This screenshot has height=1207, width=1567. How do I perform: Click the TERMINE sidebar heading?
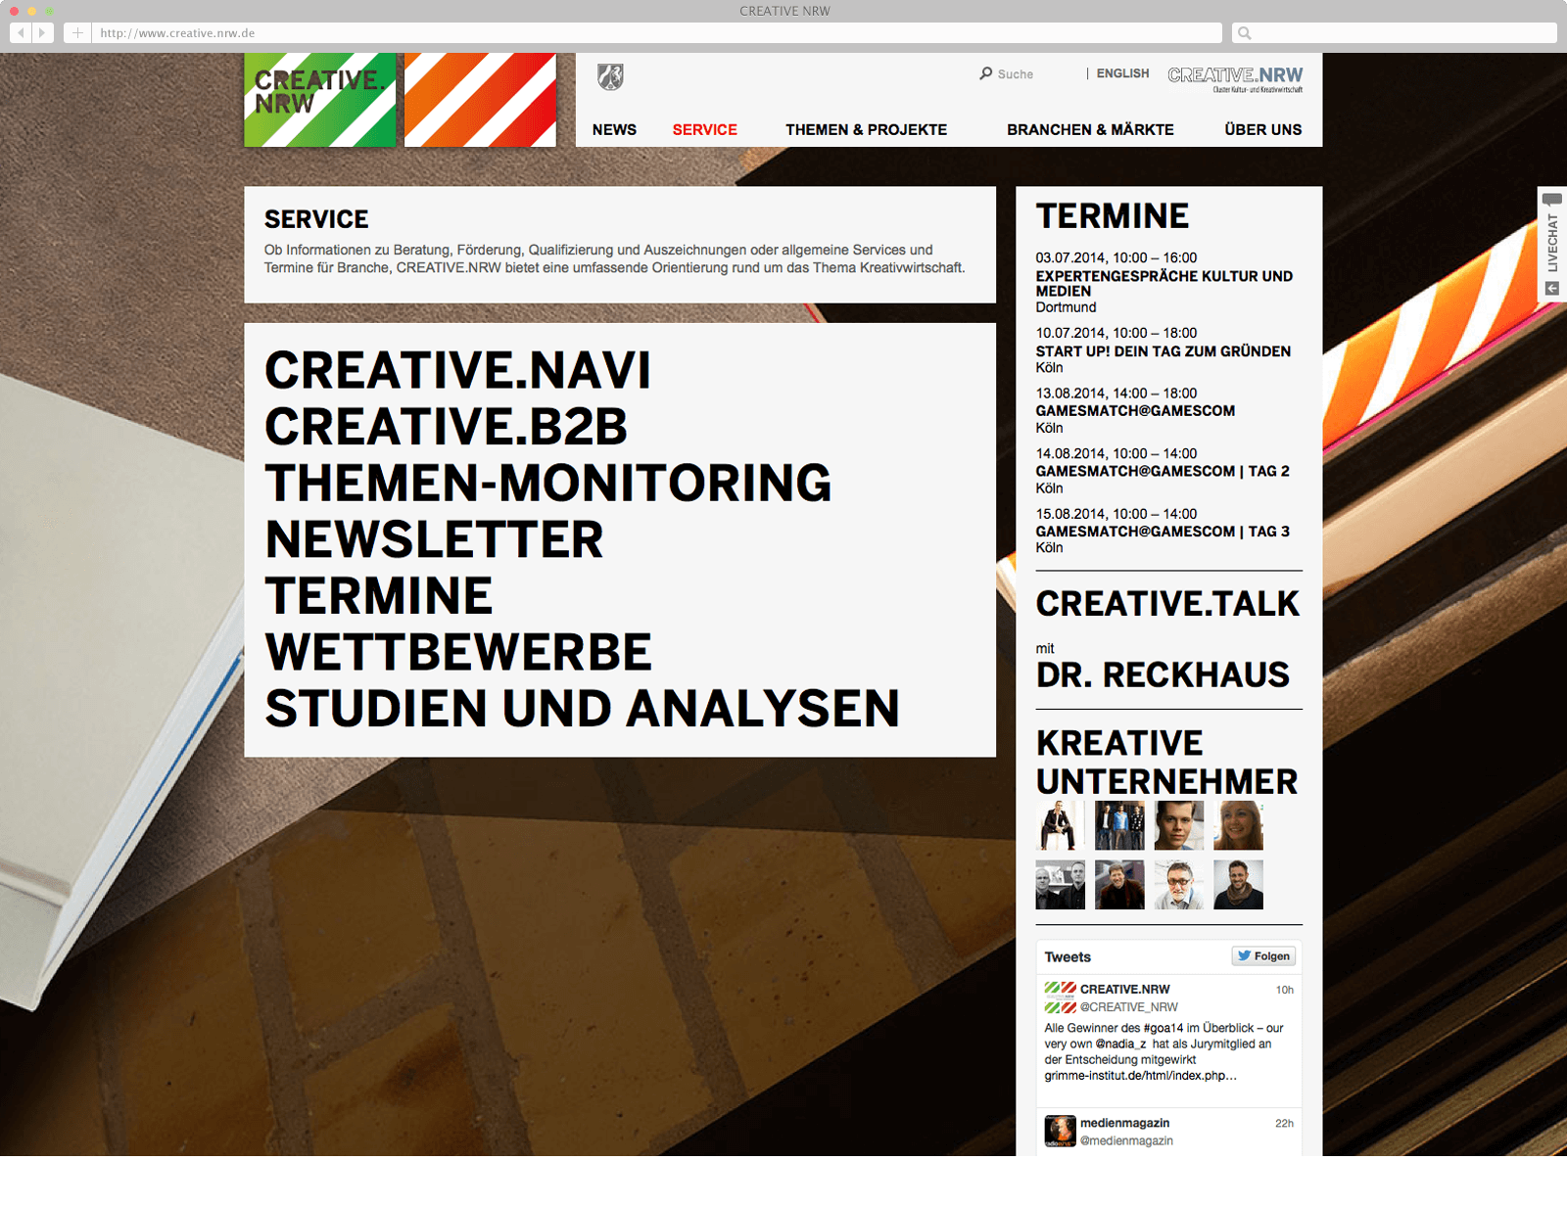click(1113, 216)
